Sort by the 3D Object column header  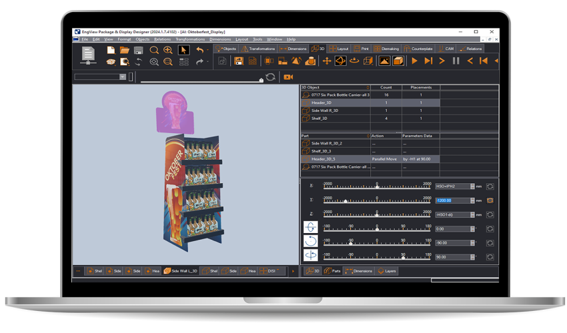coord(336,87)
